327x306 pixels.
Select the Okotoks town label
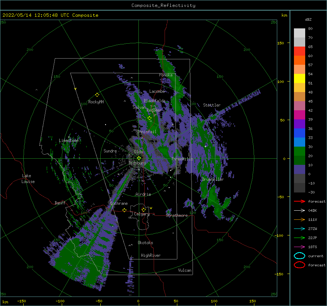coord(145,243)
